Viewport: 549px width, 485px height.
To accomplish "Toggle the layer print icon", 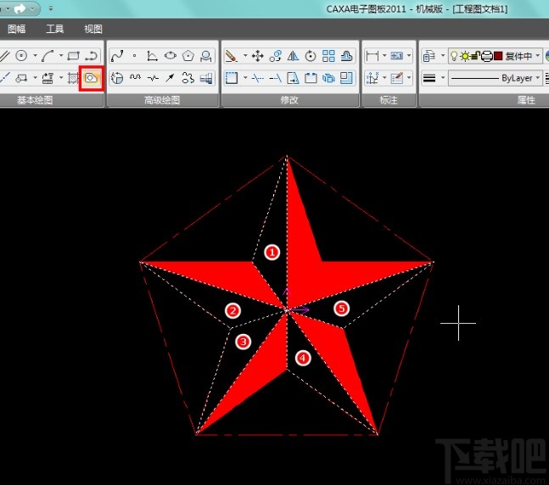I will 487,56.
